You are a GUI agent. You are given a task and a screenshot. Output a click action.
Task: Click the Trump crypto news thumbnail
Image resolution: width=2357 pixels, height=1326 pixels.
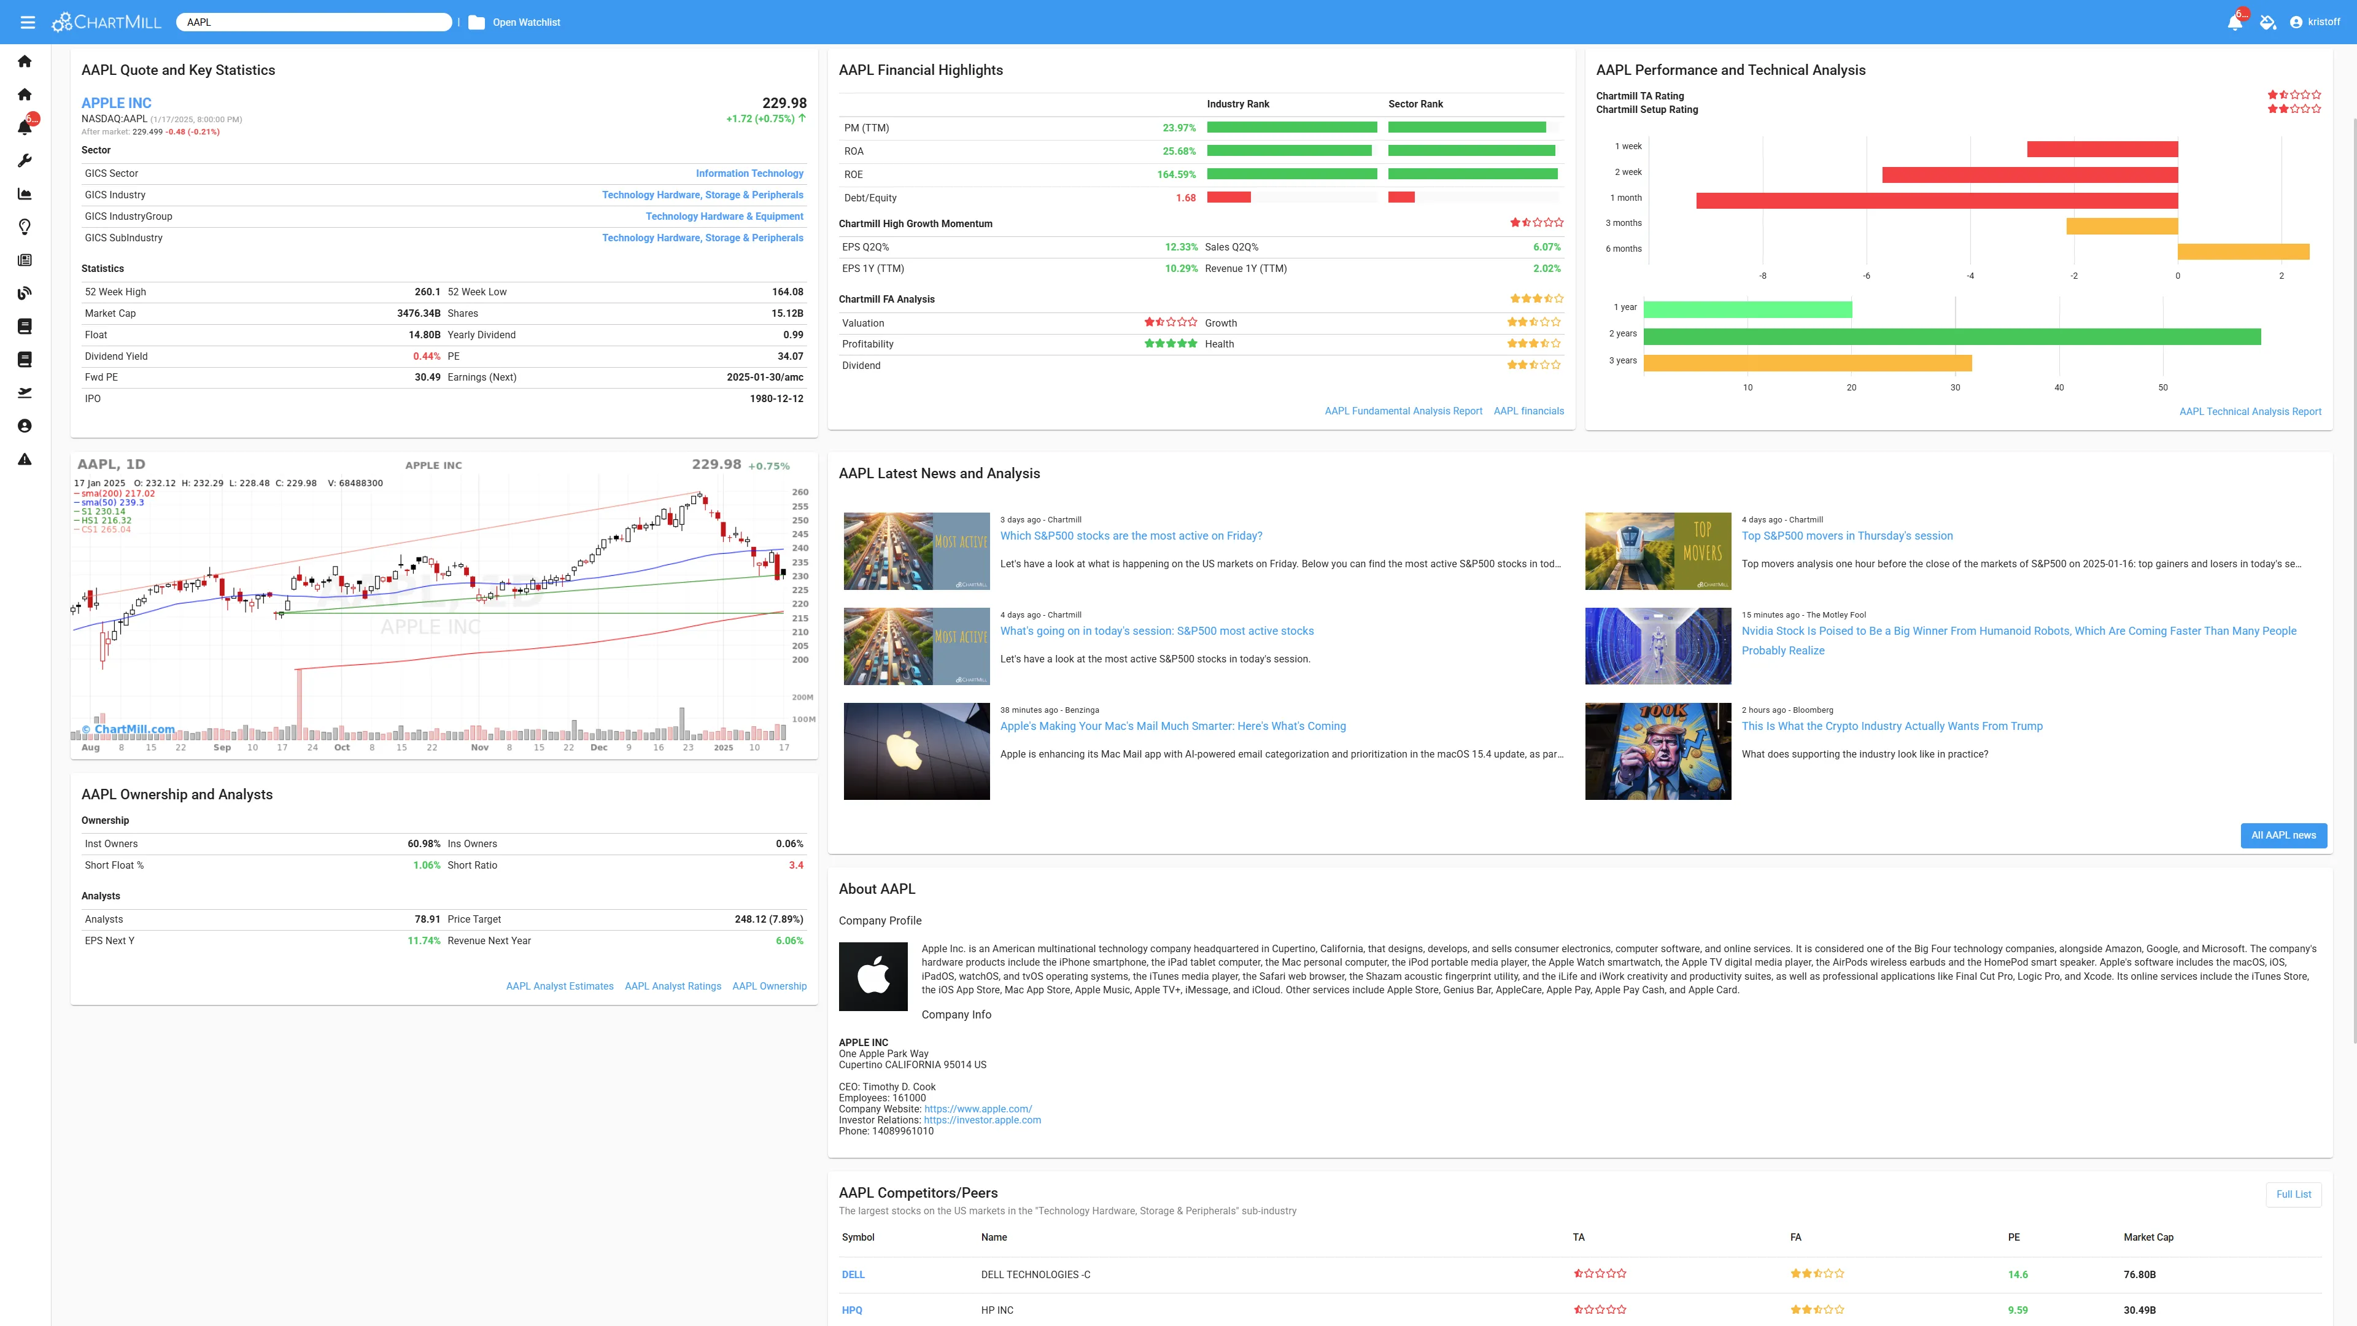[1657, 751]
